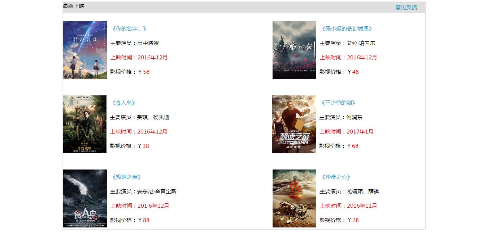This screenshot has height=235, width=487.
Task: Click the ¥58 price of 你的名字
Action: coord(143,72)
